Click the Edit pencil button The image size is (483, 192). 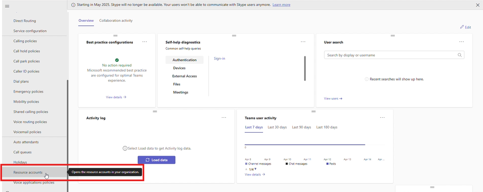click(x=466, y=27)
